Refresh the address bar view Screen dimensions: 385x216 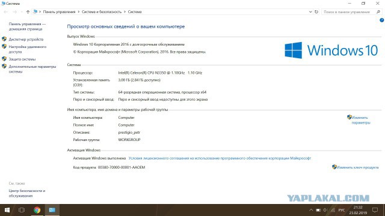point(316,12)
